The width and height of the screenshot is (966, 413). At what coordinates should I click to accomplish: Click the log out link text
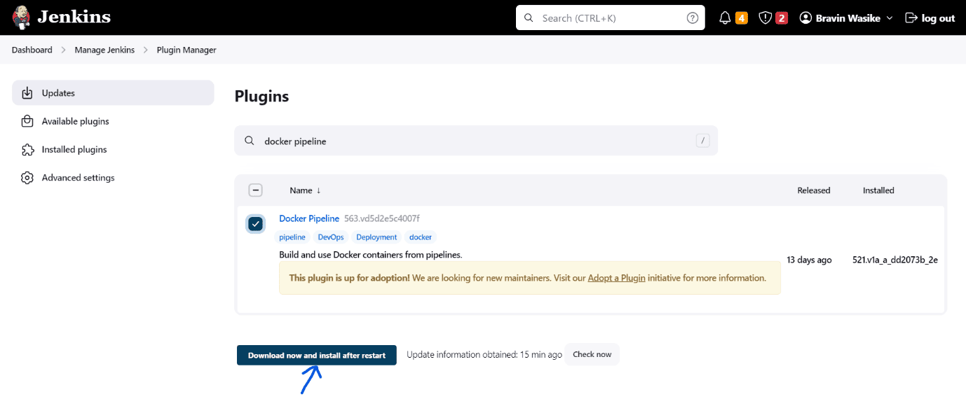[939, 18]
